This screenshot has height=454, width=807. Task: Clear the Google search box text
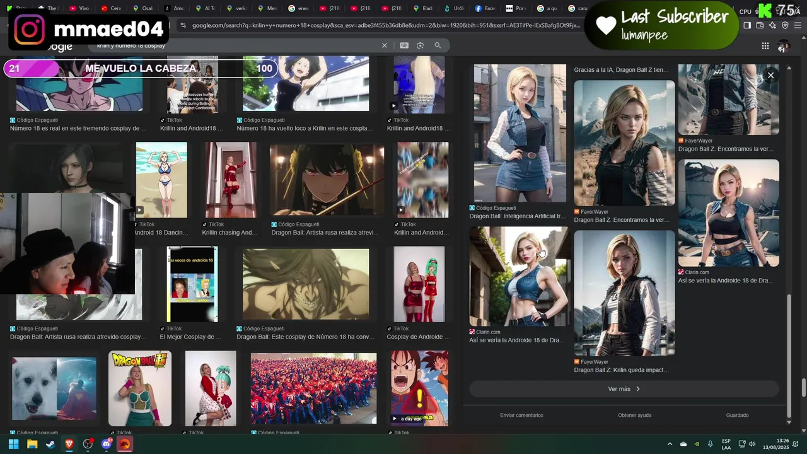(x=385, y=45)
